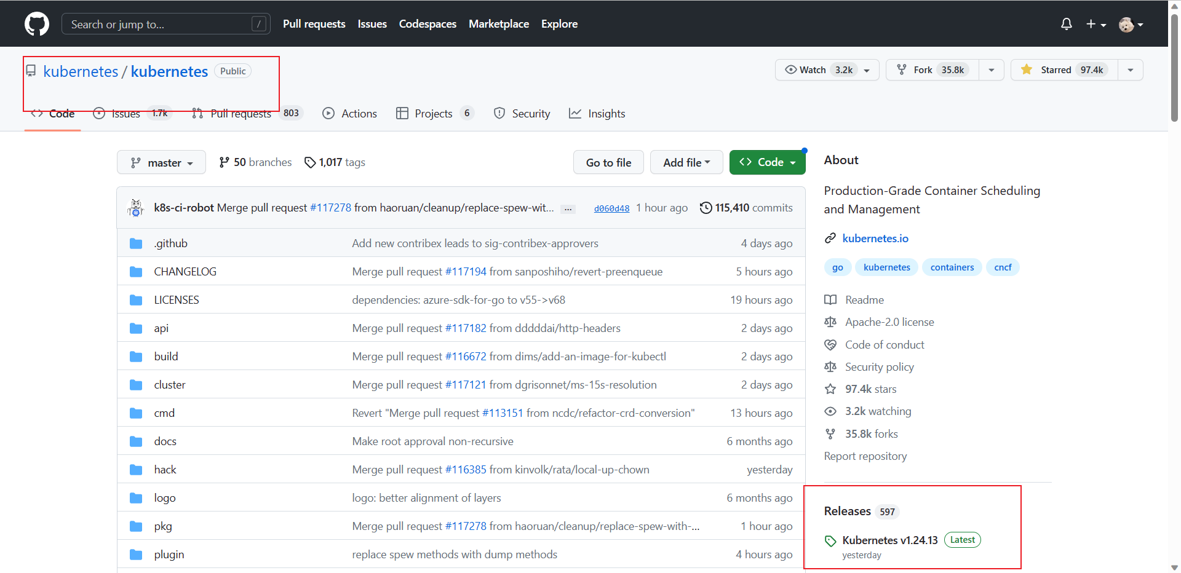Open the master branch selector

tap(161, 162)
